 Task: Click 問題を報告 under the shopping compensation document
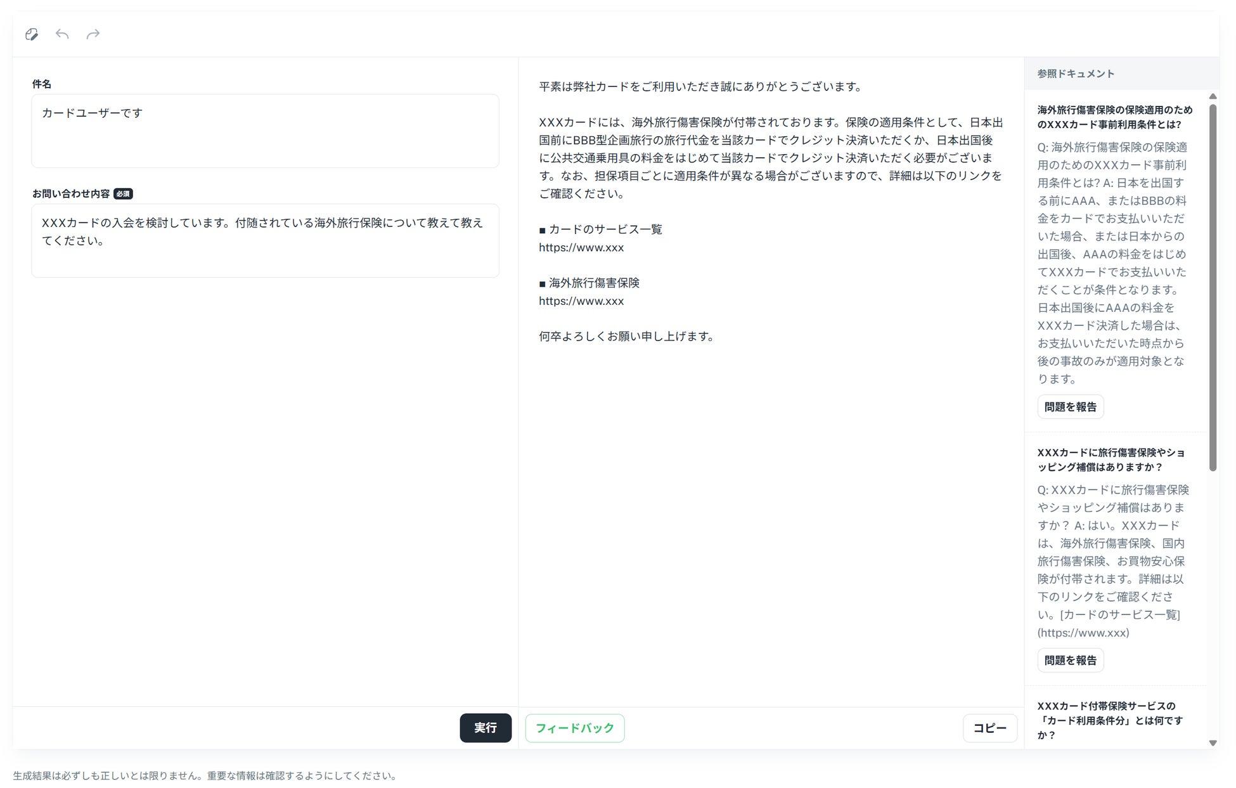(x=1070, y=661)
